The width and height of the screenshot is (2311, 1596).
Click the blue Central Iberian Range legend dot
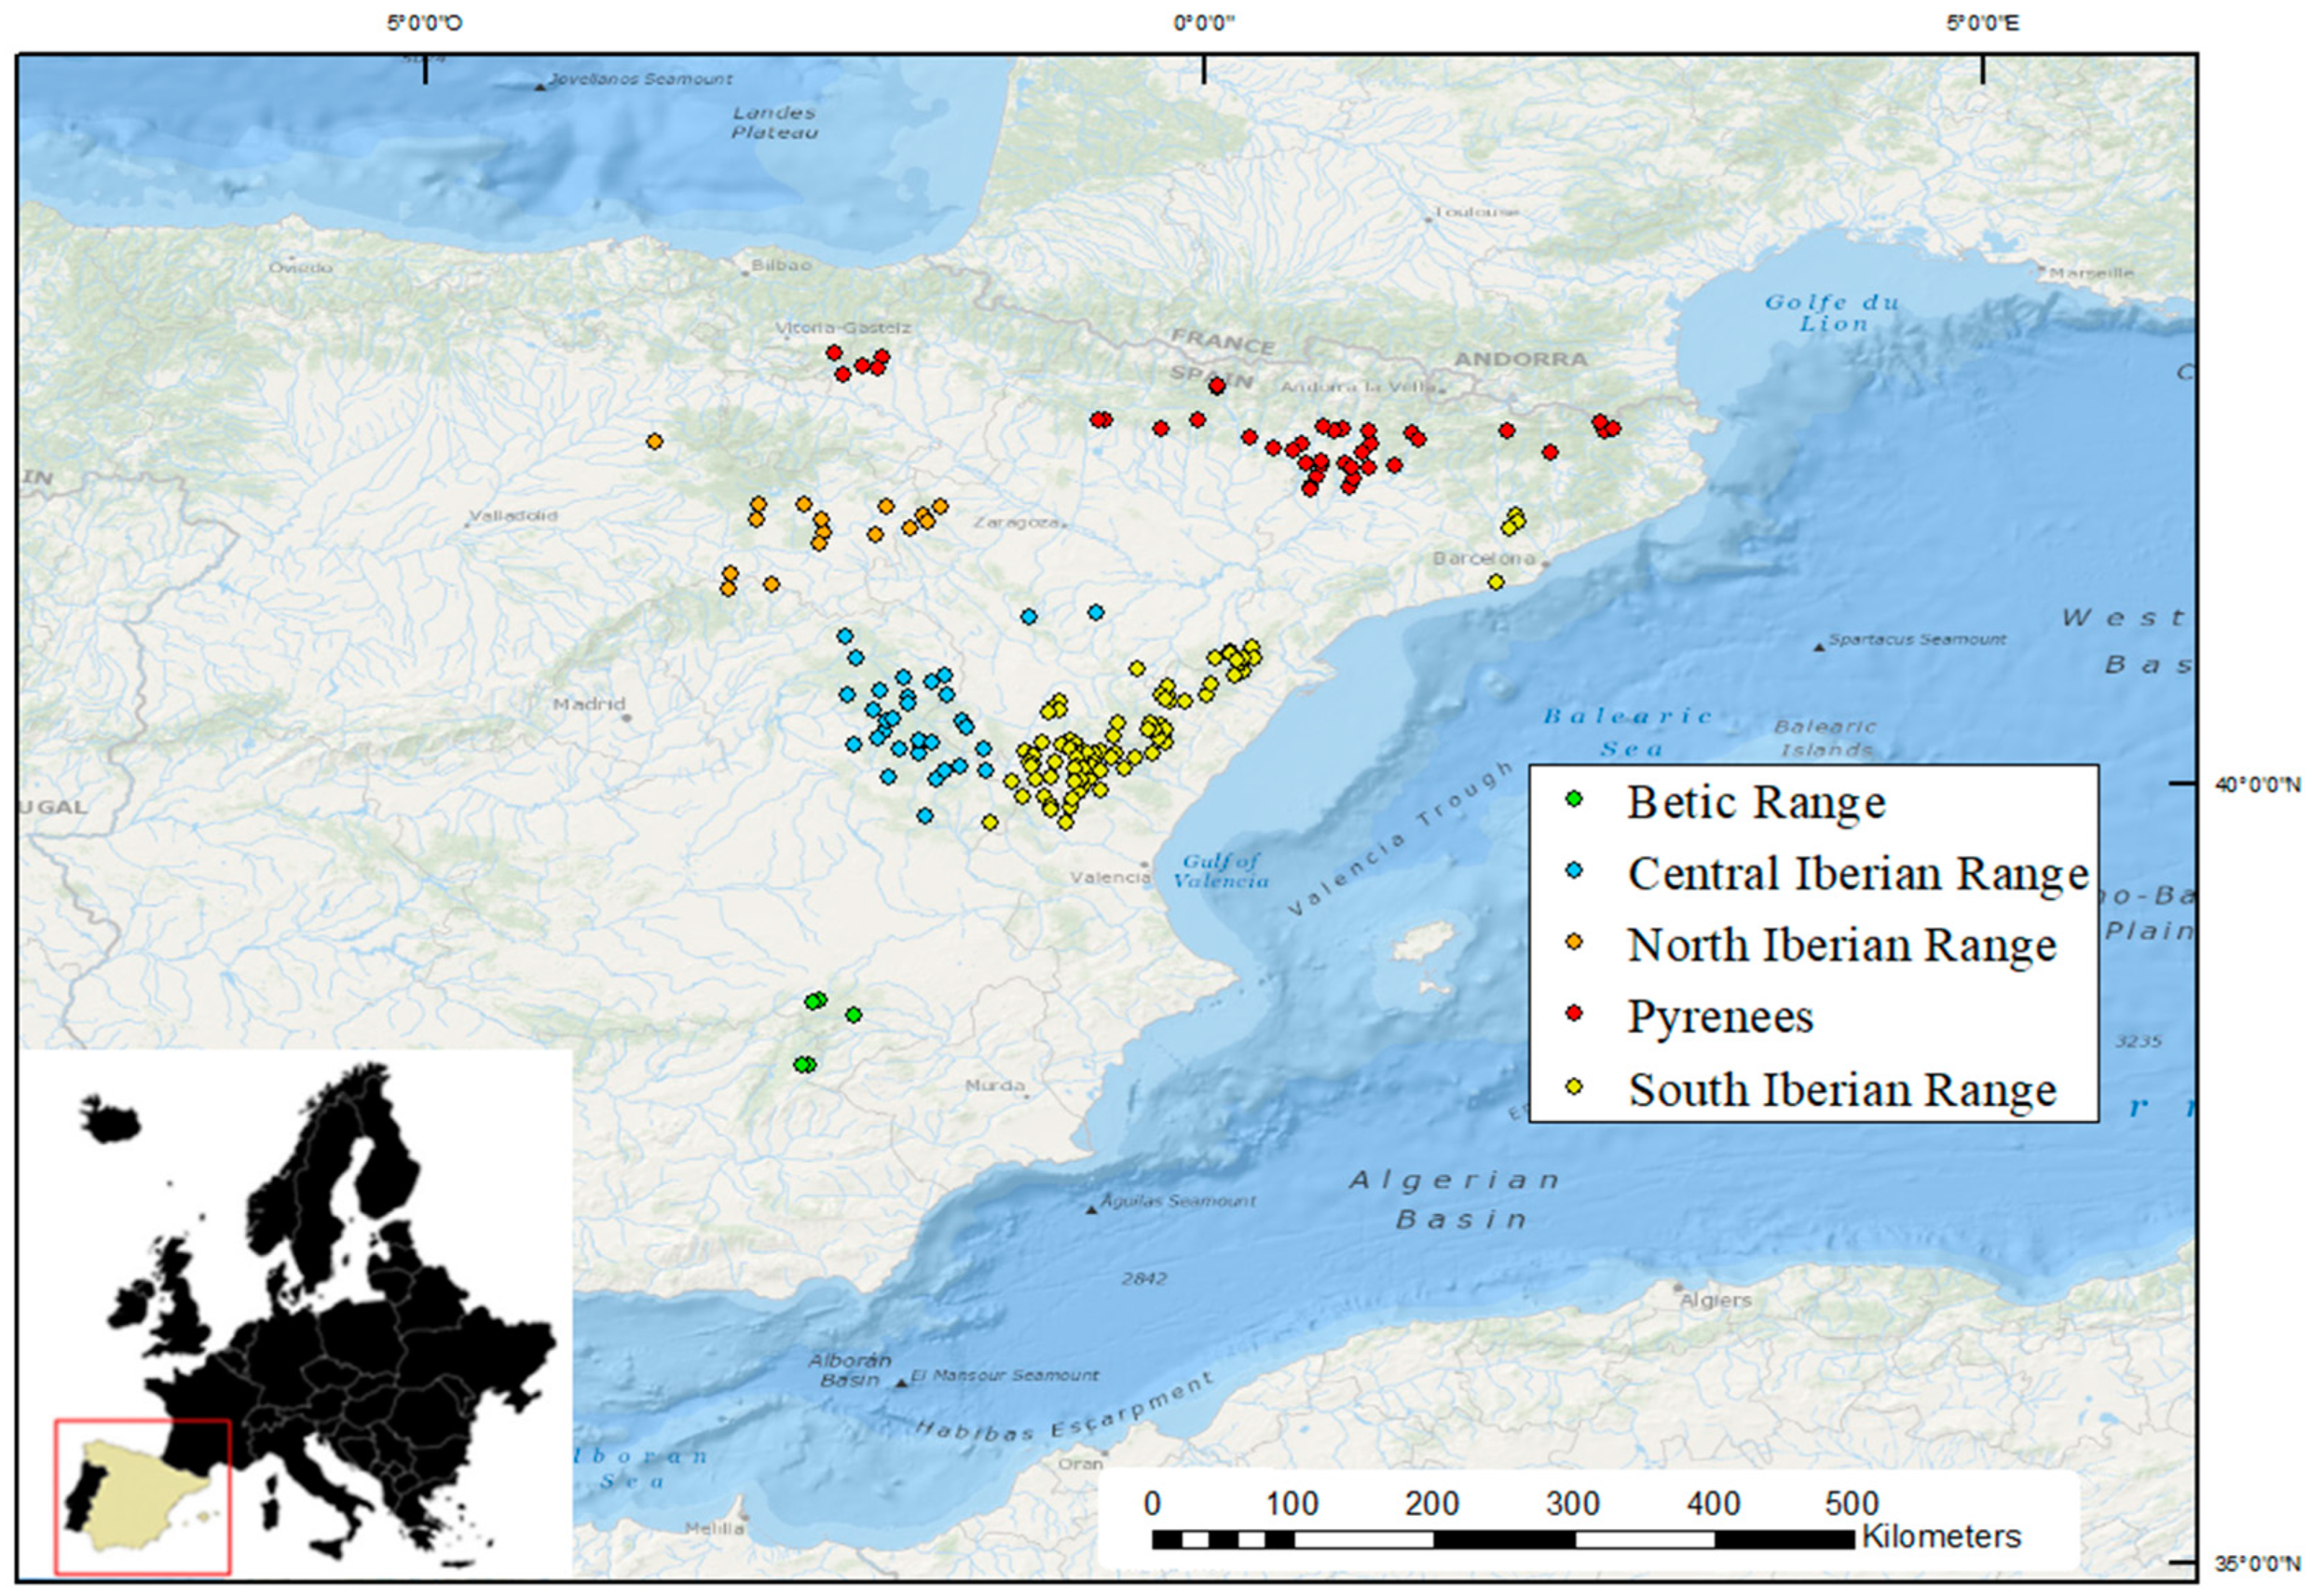point(1575,871)
